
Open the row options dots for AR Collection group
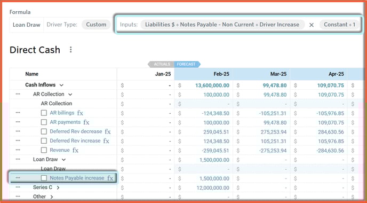18,94
